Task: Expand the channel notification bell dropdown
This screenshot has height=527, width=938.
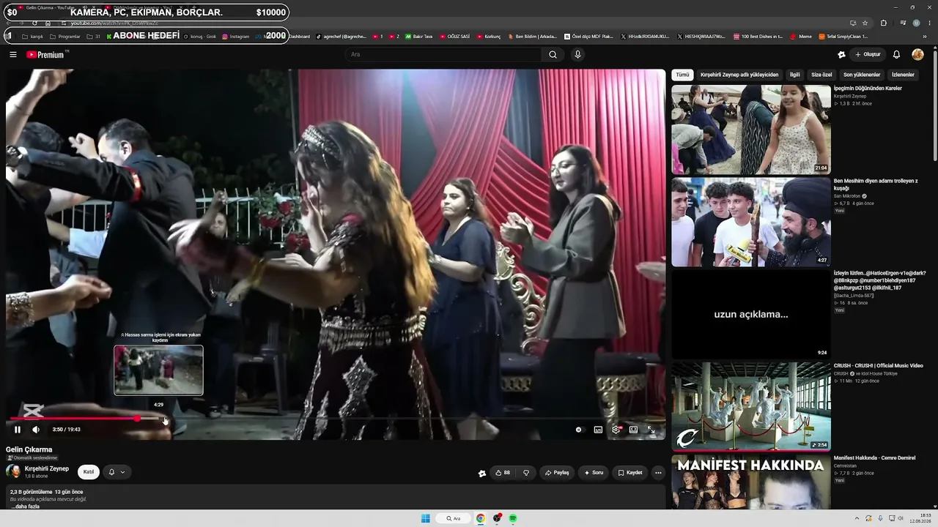Action: pos(117,472)
